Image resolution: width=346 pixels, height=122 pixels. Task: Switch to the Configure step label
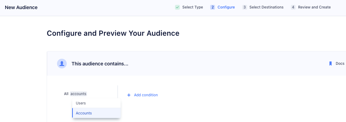[226, 7]
